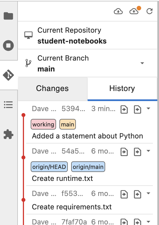159x225 pixels.
Task: Pull latest changes with cloud download icon
Action: (118, 11)
